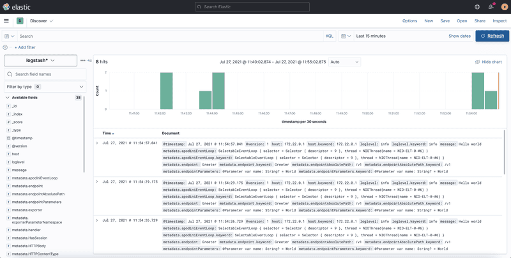Image resolution: width=511 pixels, height=258 pixels.
Task: Open the saved query menu icon
Action: click(x=8, y=36)
